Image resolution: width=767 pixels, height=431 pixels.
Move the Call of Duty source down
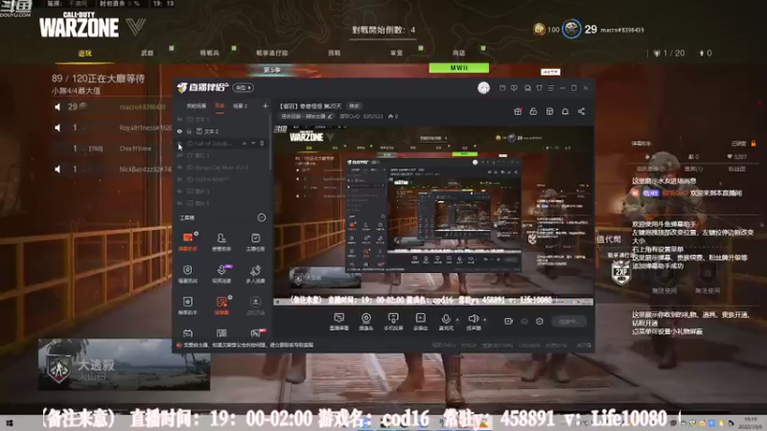tap(253, 143)
